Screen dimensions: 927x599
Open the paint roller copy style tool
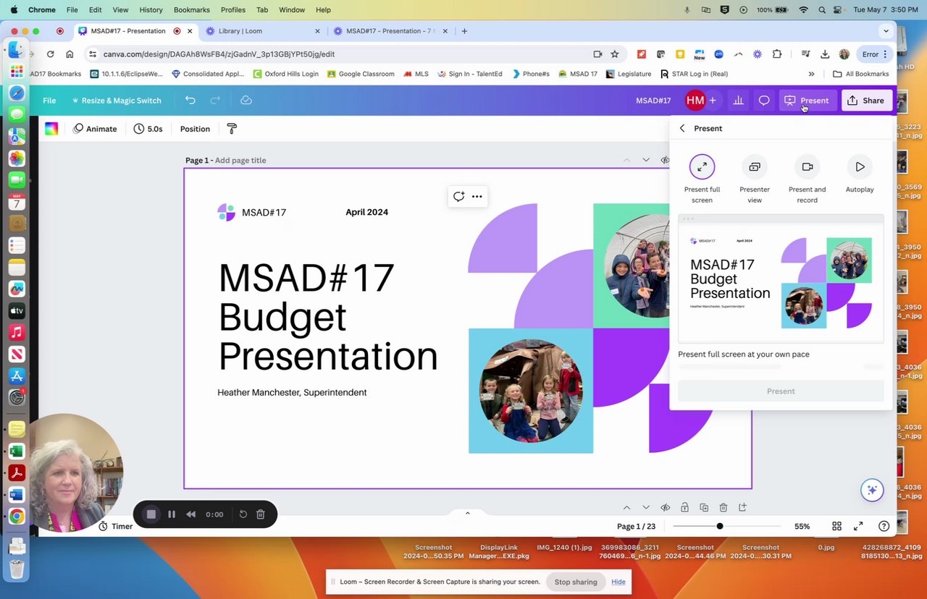point(232,129)
